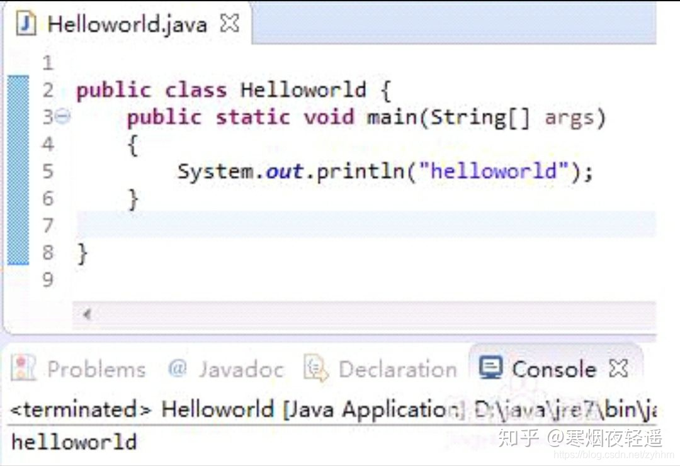Click line number 9 in the gutter

[48, 280]
